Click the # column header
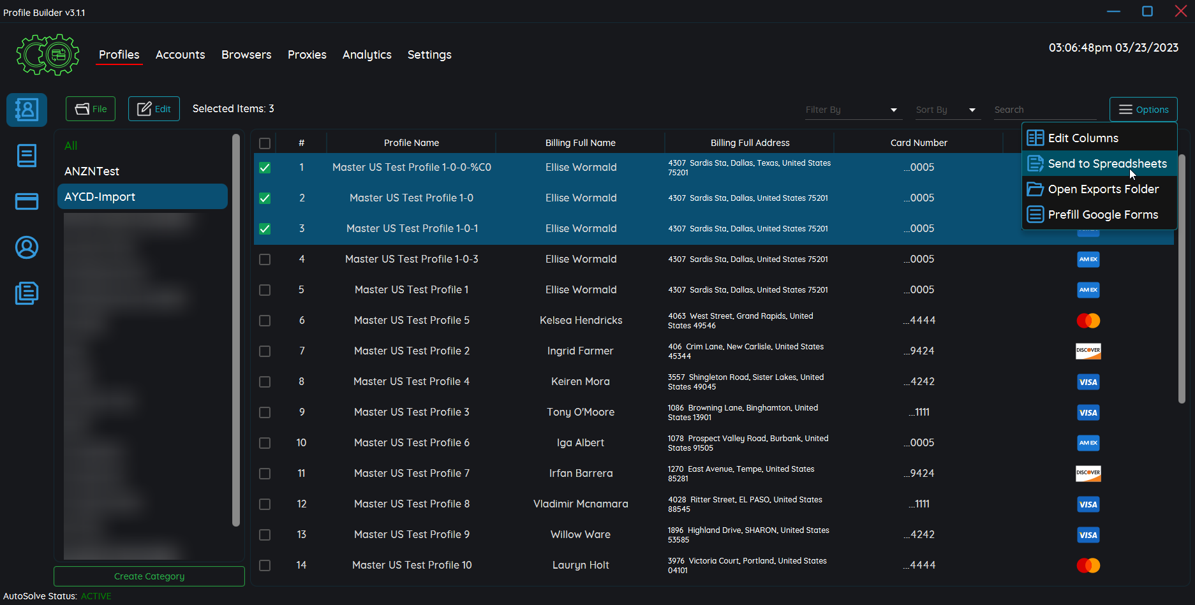 [x=302, y=143]
